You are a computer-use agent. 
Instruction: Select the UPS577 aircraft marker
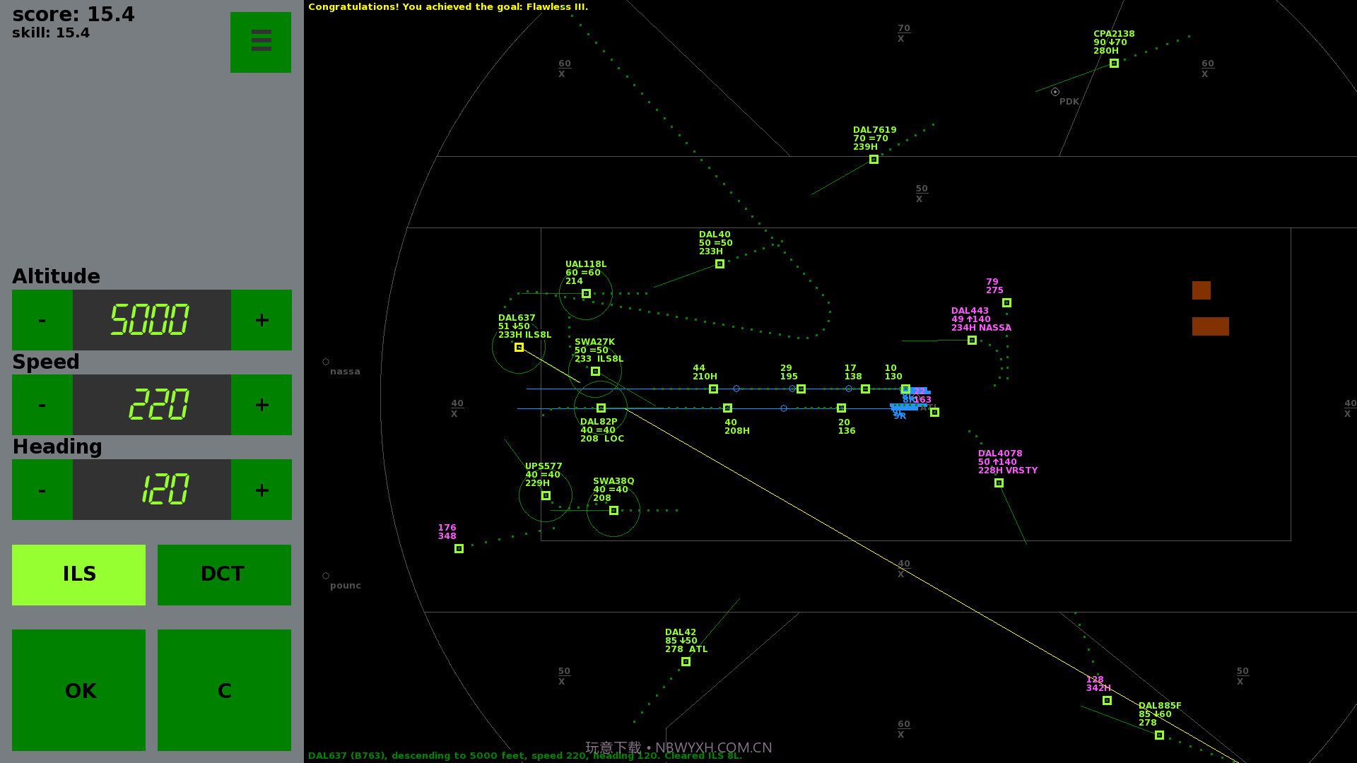pyautogui.click(x=546, y=496)
